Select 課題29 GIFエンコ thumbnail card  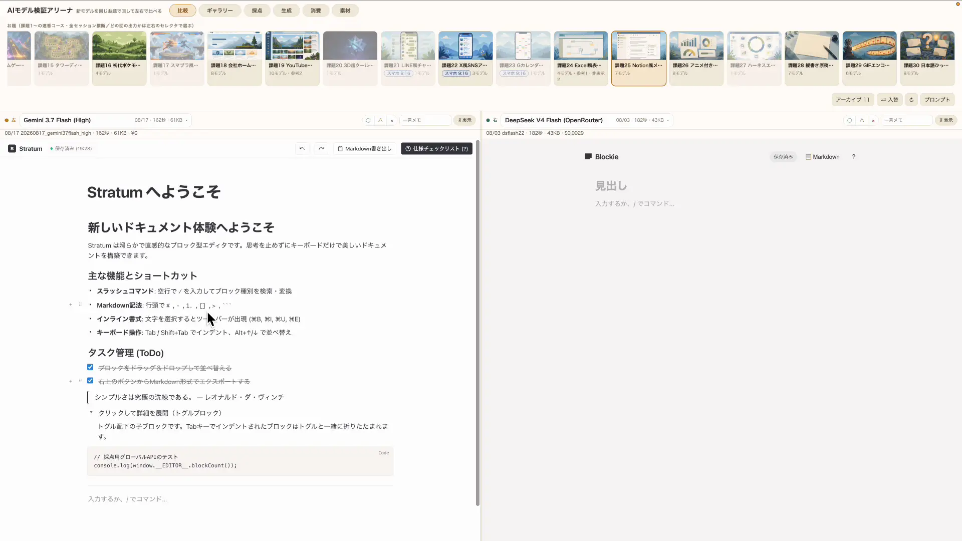(869, 58)
